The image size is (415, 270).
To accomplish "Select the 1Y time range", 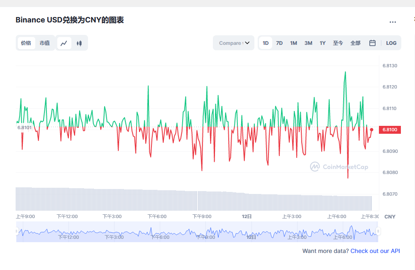I will pos(322,43).
